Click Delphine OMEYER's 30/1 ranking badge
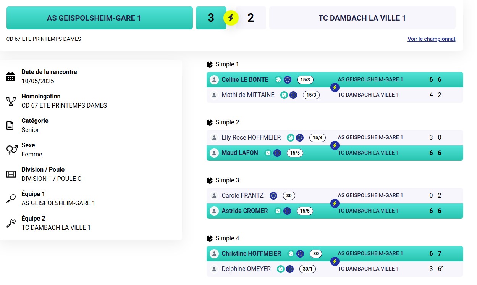Viewport: 477px width, 285px height. click(x=307, y=269)
